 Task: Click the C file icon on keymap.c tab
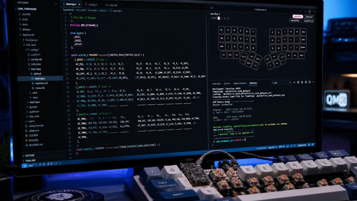pyautogui.click(x=64, y=4)
